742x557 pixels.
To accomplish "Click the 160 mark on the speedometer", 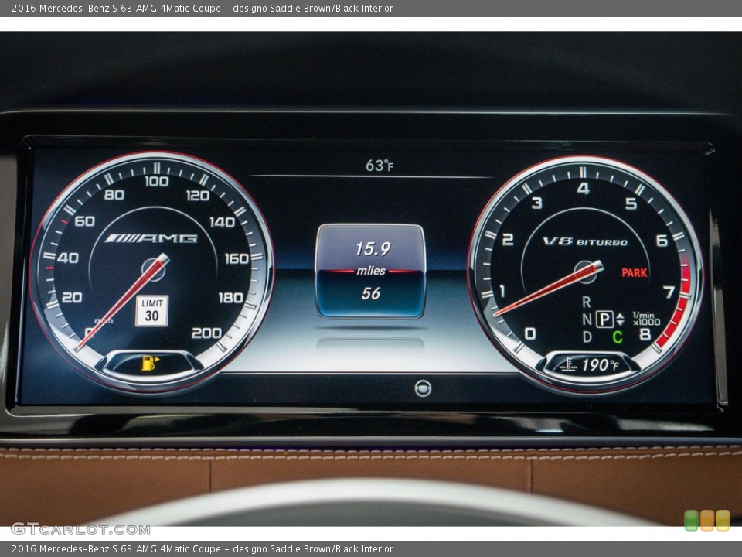I will click(237, 258).
